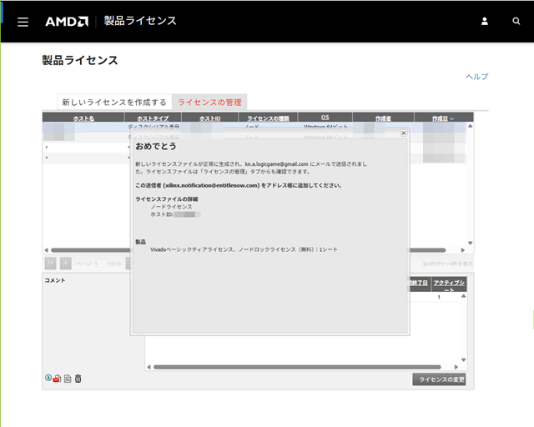Click the download license icon
This screenshot has height=427, width=534.
48,378
